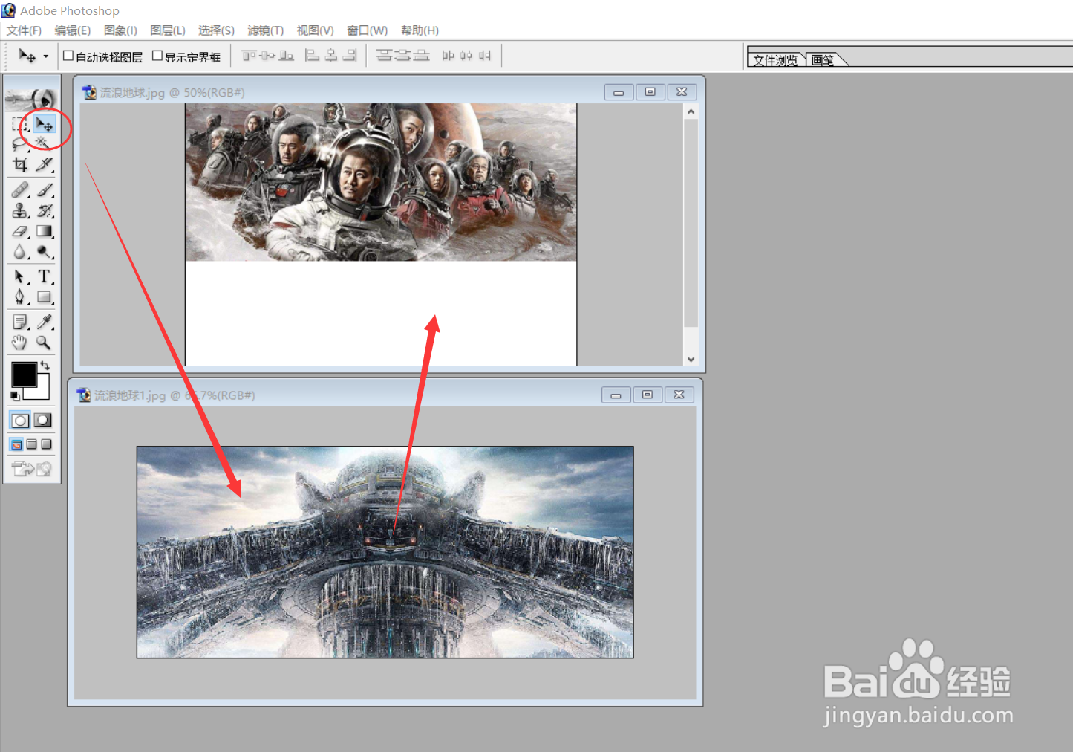Click align right edges icon
Viewport: 1073px width, 752px height.
[x=350, y=56]
